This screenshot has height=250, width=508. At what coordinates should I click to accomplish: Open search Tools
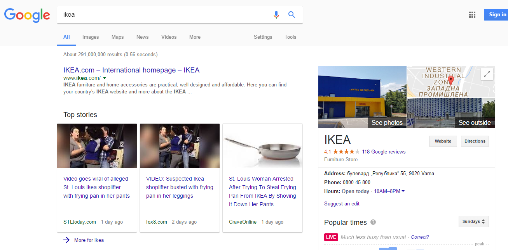[x=290, y=37]
